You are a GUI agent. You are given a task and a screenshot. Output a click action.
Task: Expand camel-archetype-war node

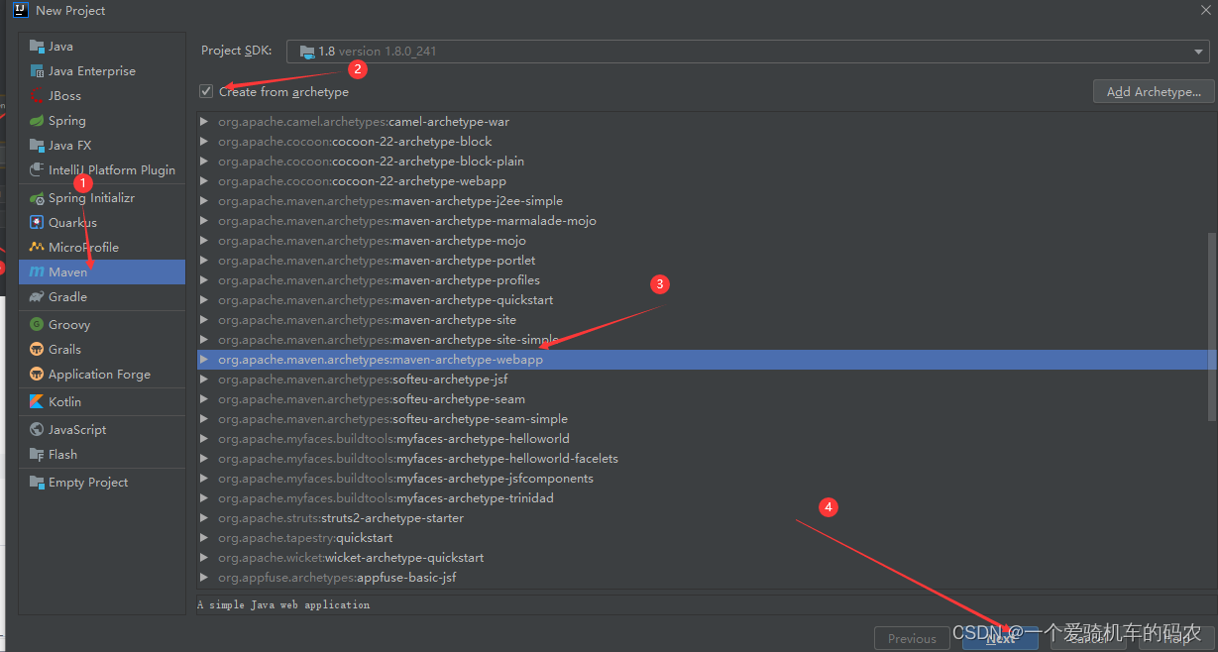pos(204,122)
